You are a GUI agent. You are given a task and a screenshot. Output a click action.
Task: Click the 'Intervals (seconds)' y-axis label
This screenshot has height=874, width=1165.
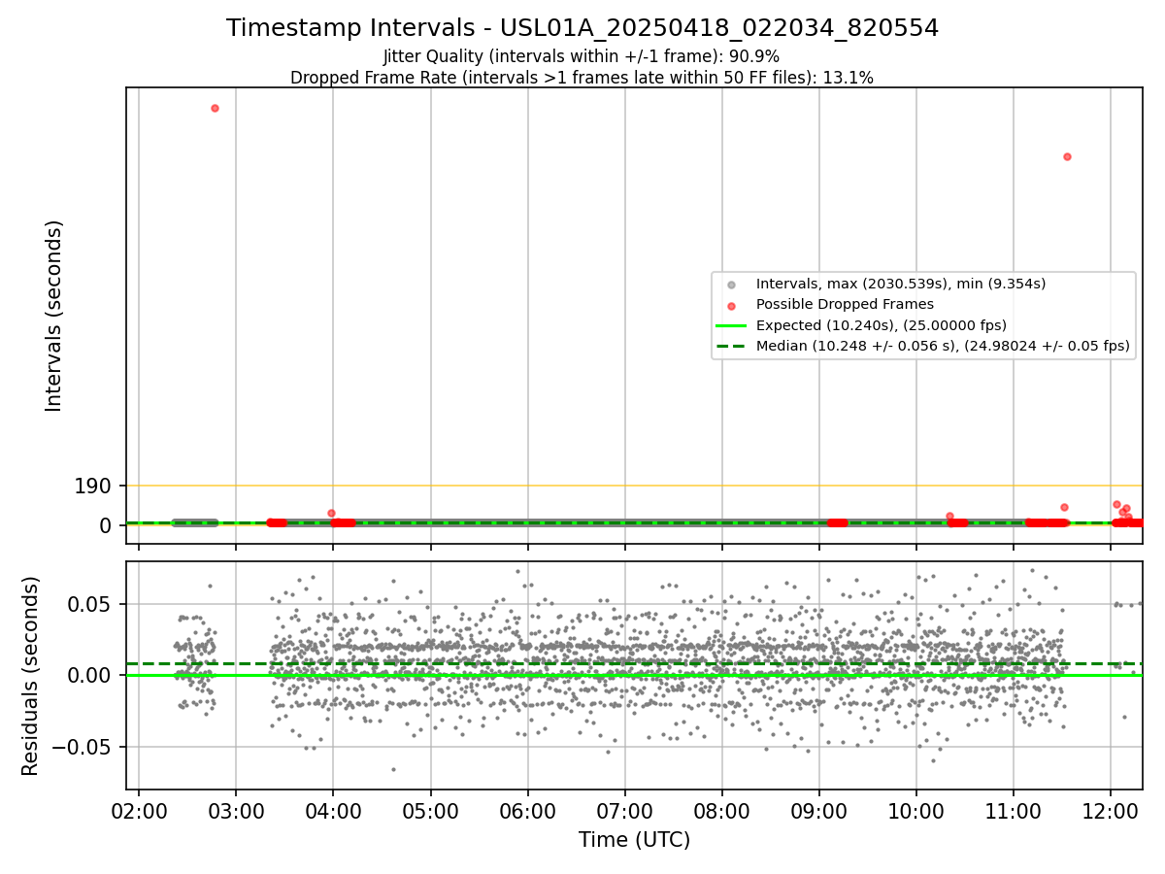tap(54, 316)
